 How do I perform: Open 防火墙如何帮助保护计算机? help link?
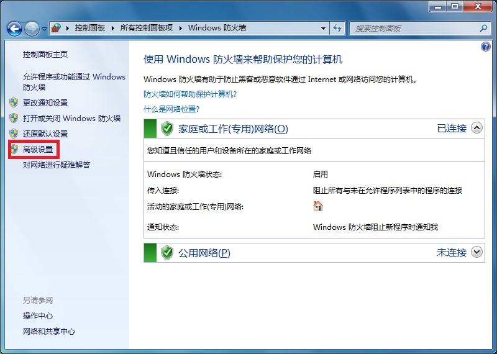(x=190, y=94)
